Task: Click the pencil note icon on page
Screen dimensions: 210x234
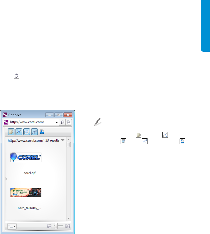Action: (x=98, y=122)
